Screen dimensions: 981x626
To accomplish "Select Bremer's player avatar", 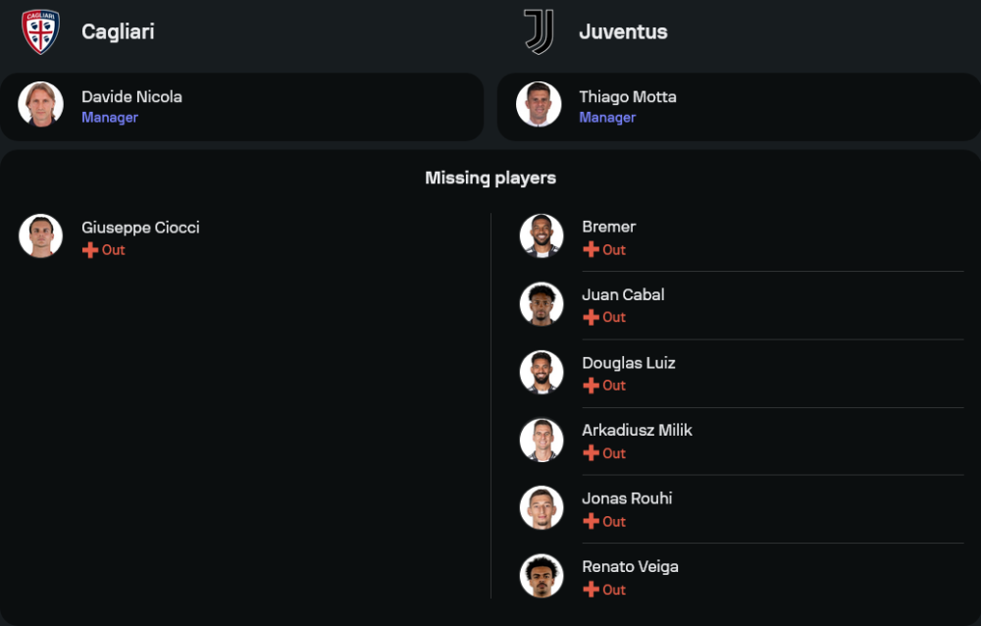I will point(542,236).
